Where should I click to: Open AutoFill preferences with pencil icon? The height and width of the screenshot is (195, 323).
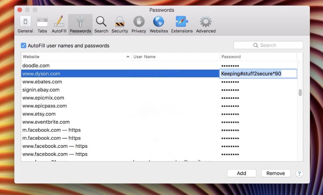pos(59,24)
